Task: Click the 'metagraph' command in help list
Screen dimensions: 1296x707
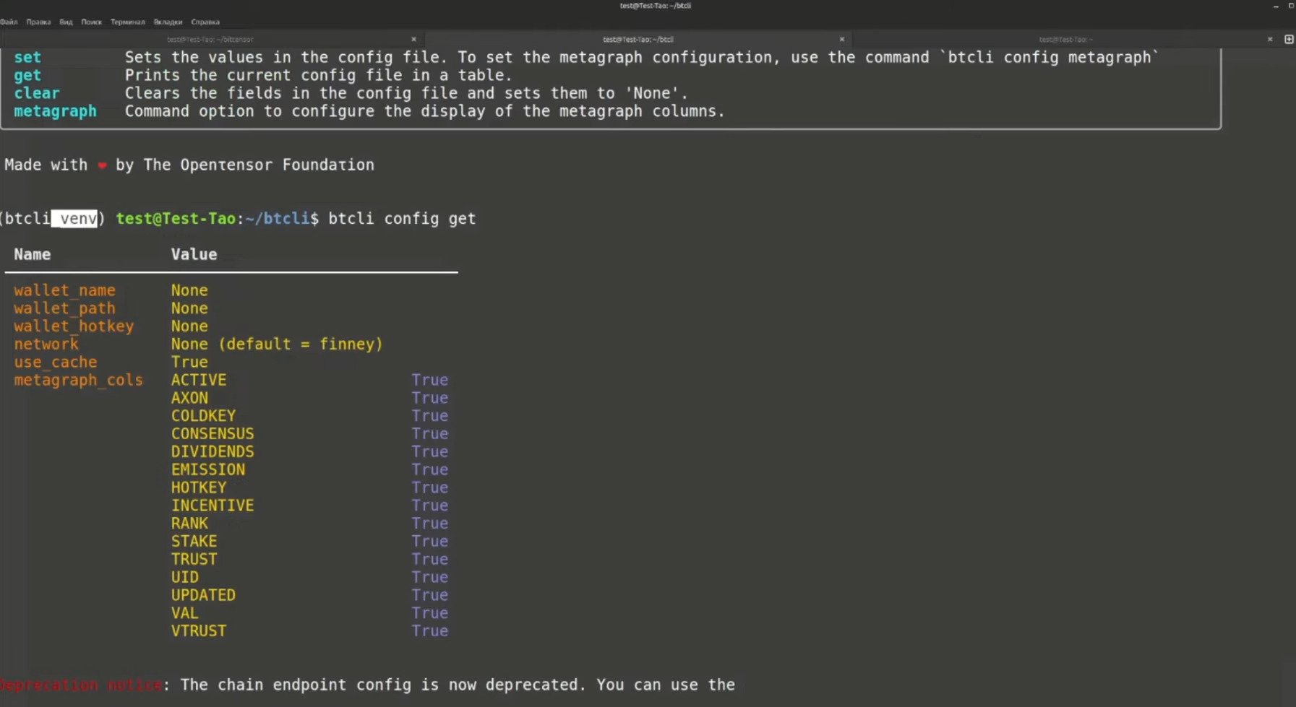Action: (55, 111)
